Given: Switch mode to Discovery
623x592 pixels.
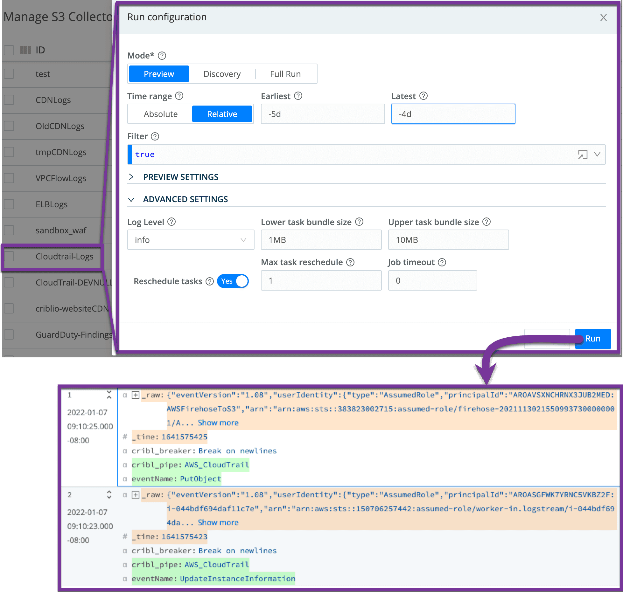Looking at the screenshot, I should coord(222,74).
